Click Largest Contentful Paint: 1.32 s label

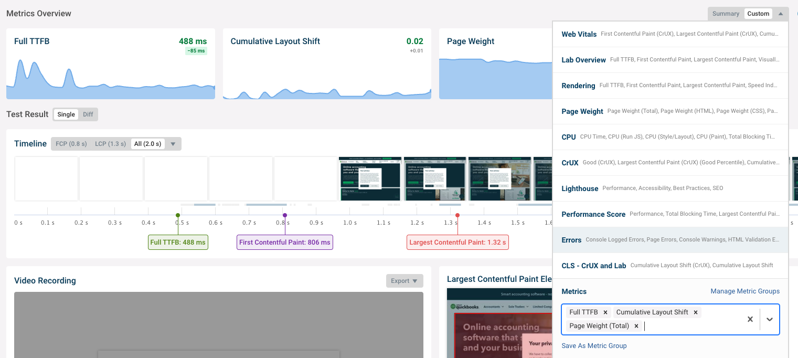[x=457, y=243]
